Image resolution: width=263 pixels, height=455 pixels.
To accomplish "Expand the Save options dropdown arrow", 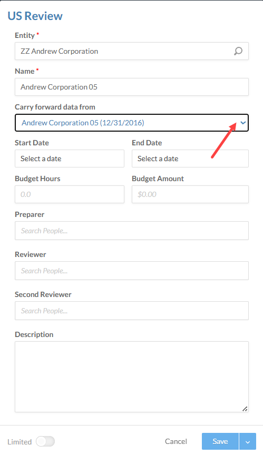I will tap(248, 441).
